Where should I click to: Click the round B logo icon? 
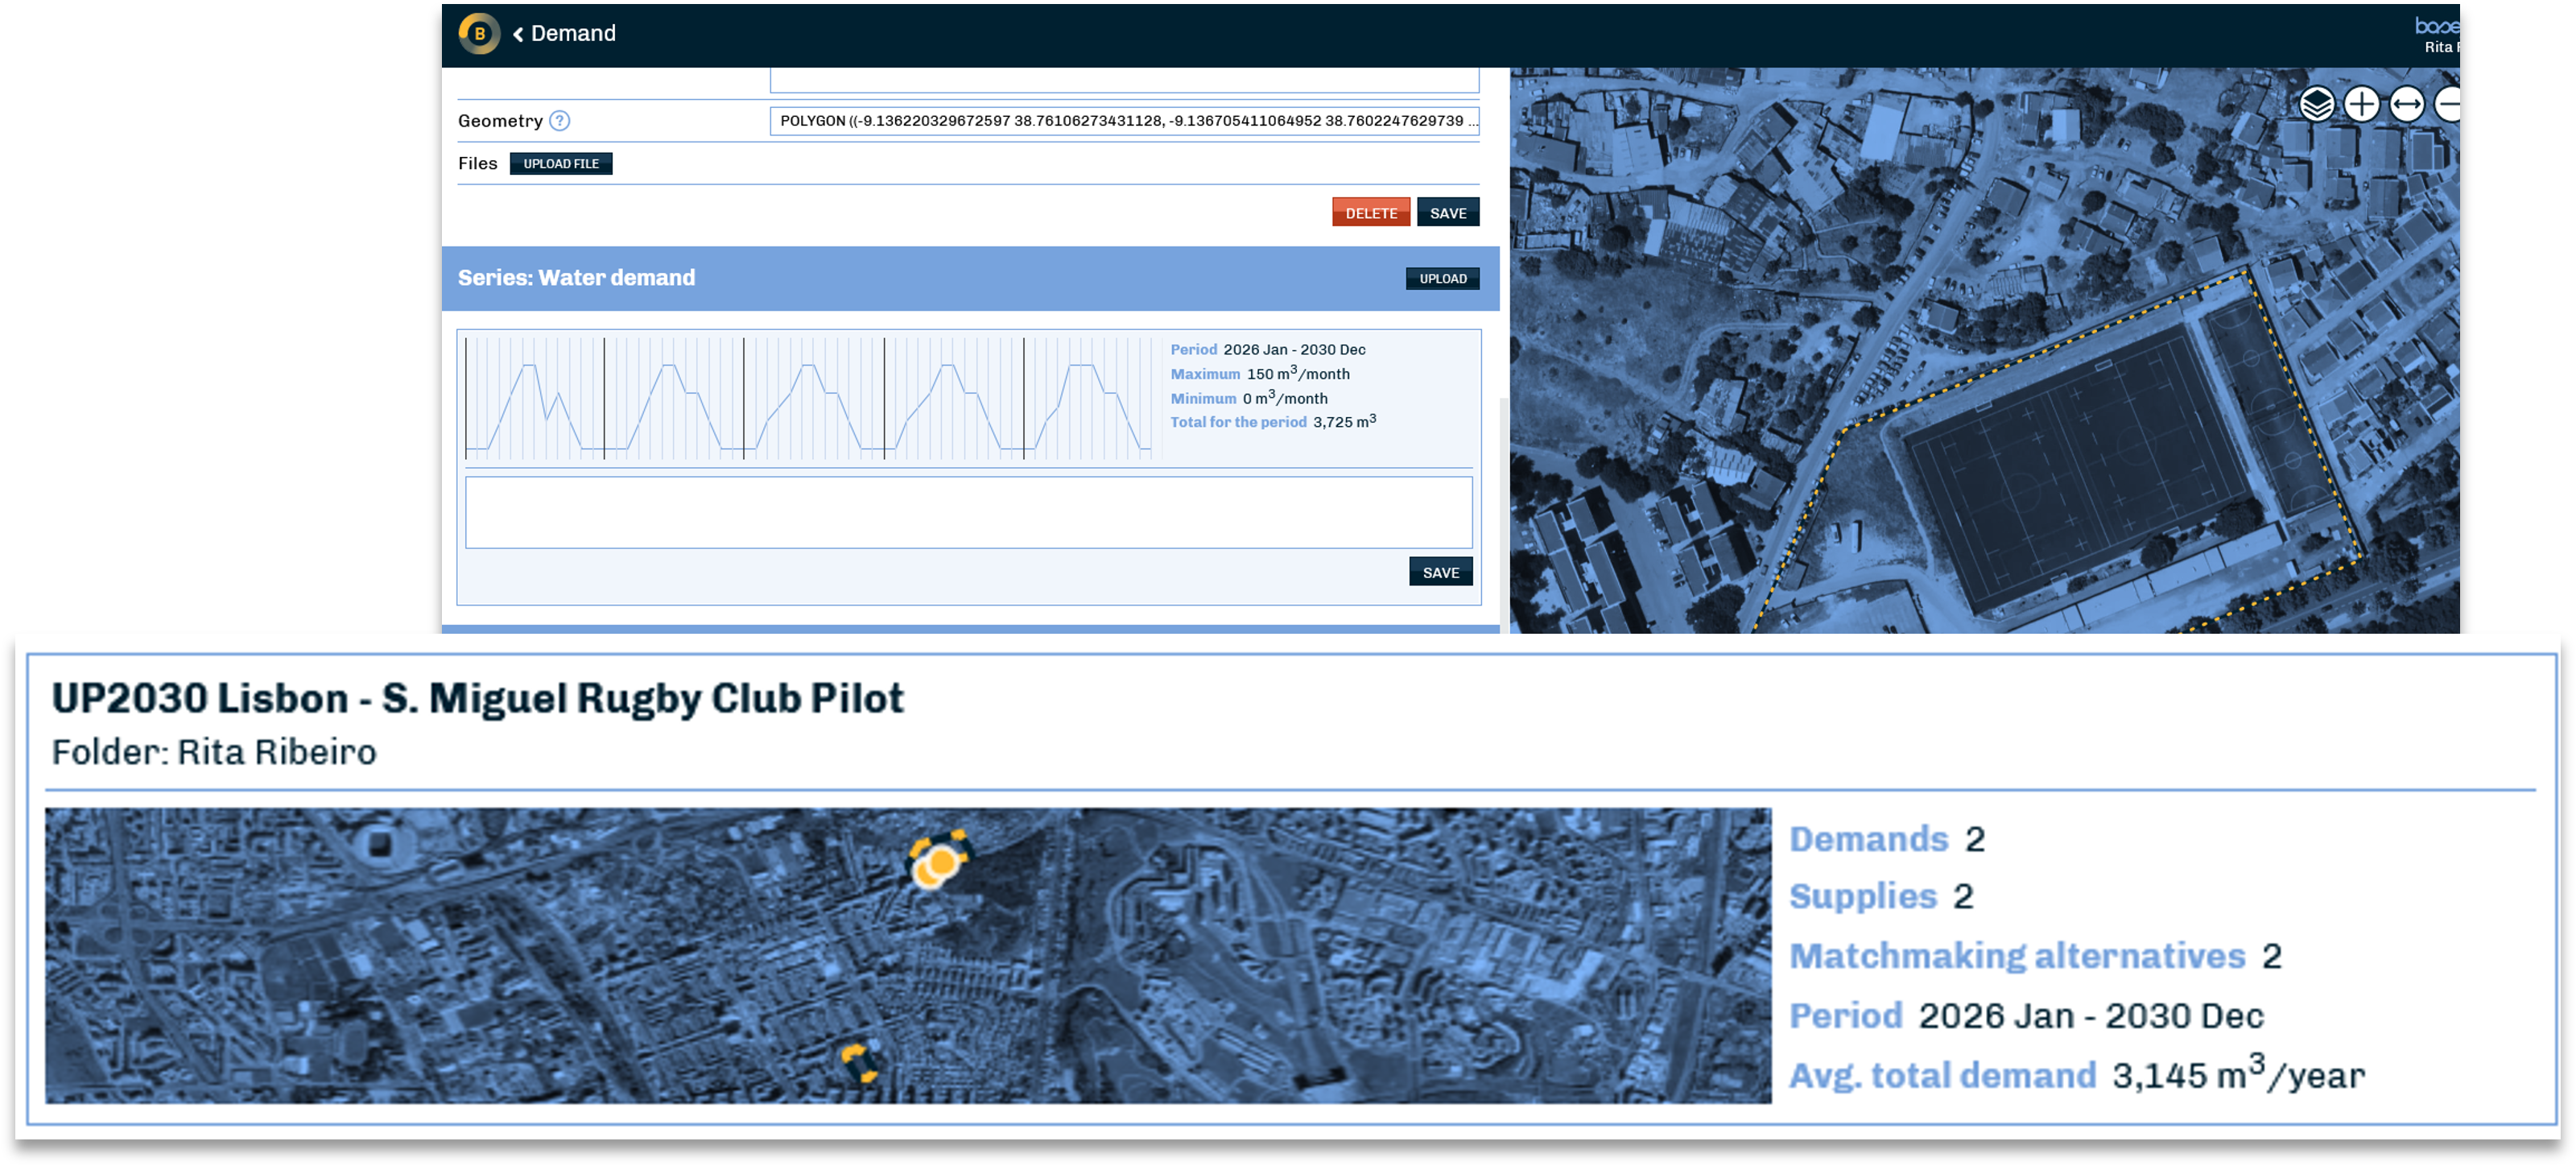point(479,33)
